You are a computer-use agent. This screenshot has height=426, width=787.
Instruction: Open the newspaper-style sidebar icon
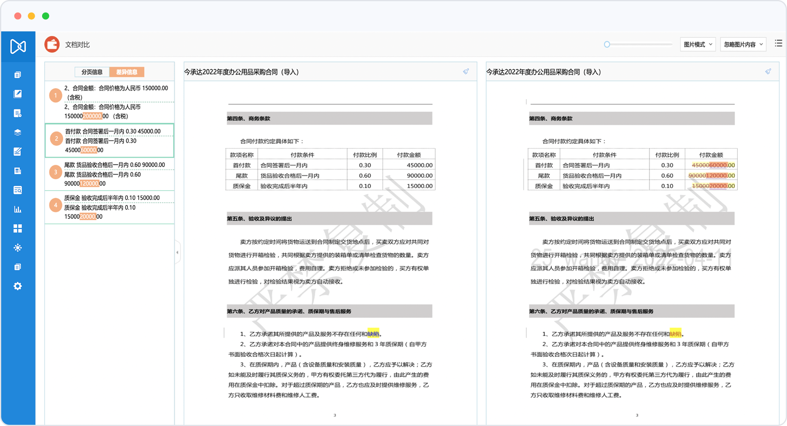[18, 171]
